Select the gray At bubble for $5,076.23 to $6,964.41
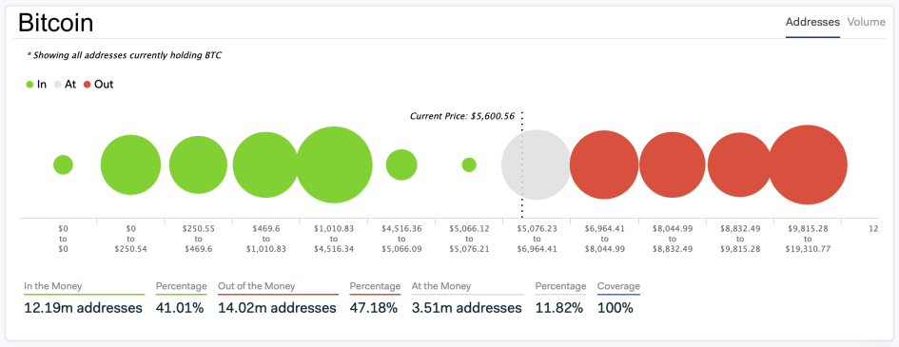Image resolution: width=899 pixels, height=347 pixels. click(x=537, y=164)
